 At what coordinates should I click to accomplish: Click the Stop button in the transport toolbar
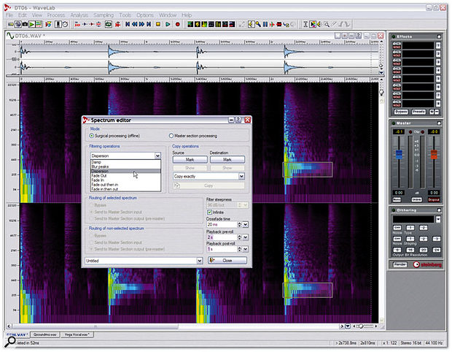pos(158,24)
